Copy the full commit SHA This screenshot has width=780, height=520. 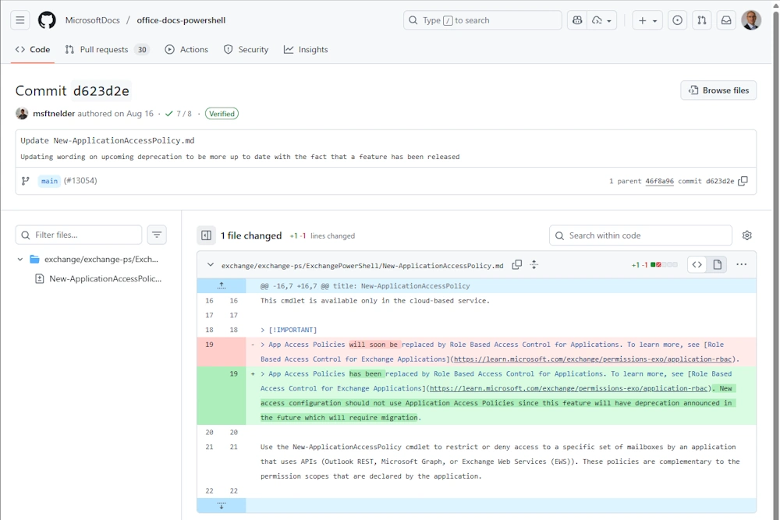(743, 181)
